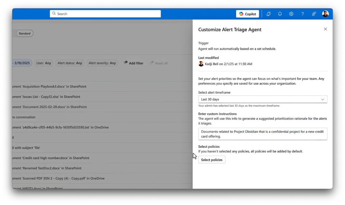Viewport: 345px width, 205px height.
Task: Click the 'Select alert timeframe' label
Action: point(214,92)
